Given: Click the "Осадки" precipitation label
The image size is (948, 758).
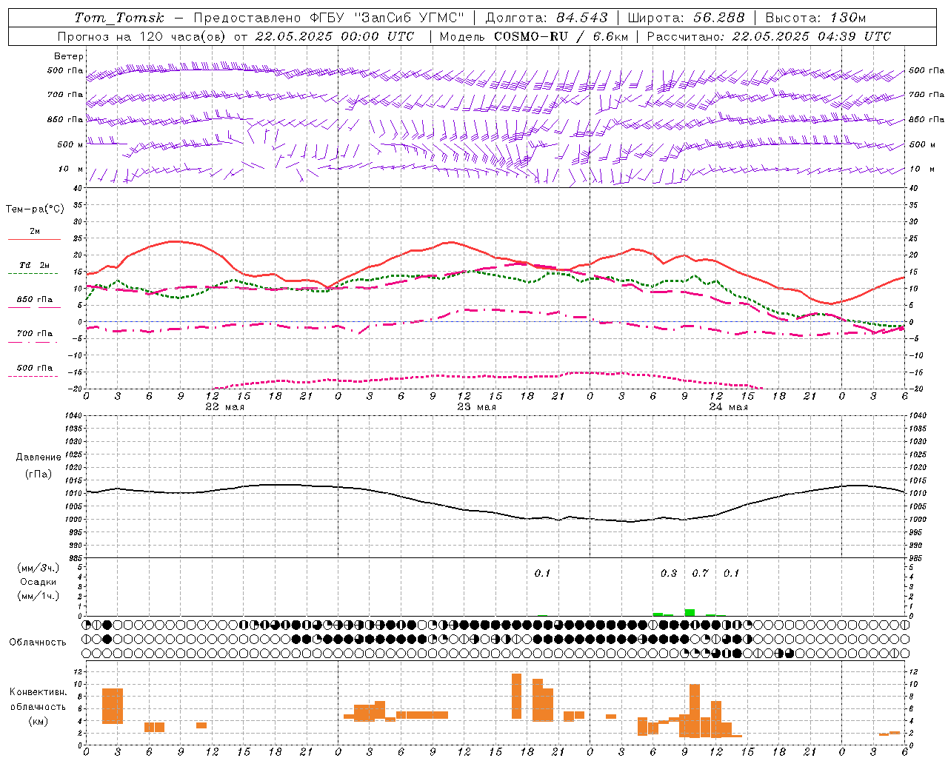Looking at the screenshot, I should [39, 582].
